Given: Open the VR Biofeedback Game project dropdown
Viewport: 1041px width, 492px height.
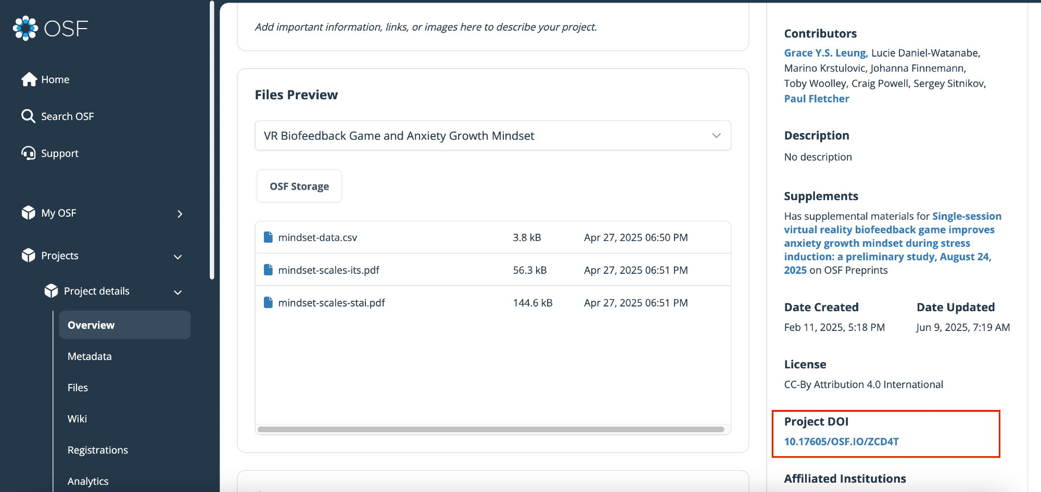Looking at the screenshot, I should point(492,136).
